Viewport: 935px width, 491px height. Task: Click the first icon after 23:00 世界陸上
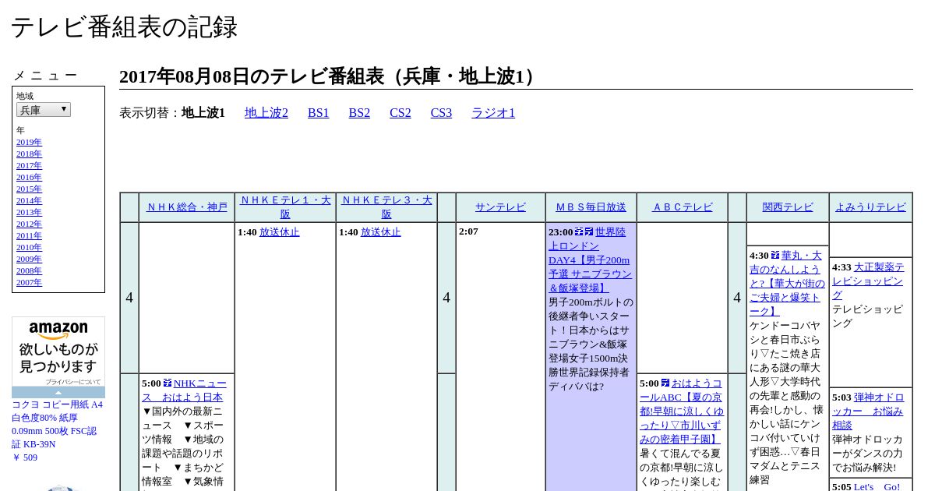(x=579, y=232)
